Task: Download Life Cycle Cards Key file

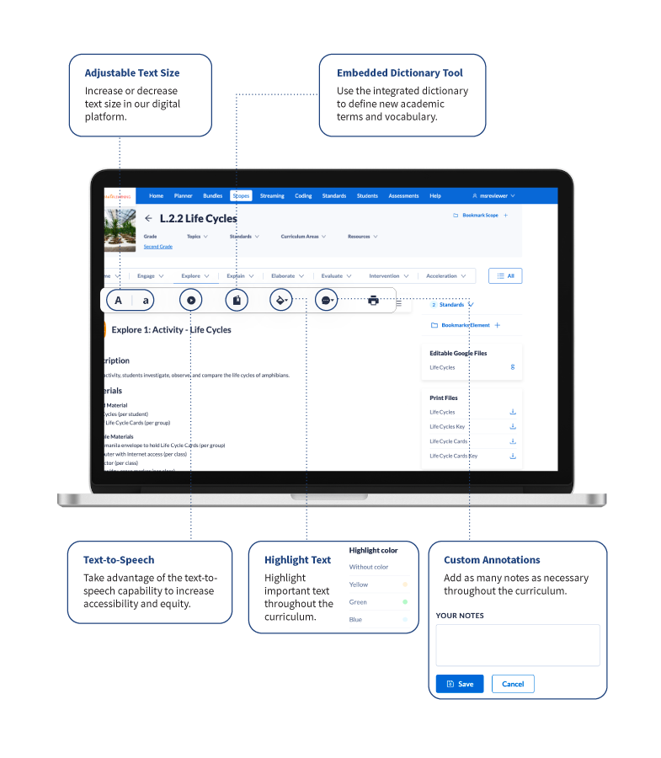Action: coord(513,456)
